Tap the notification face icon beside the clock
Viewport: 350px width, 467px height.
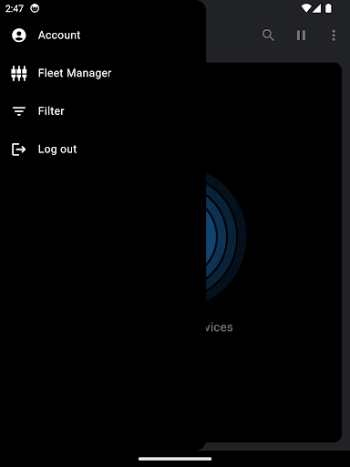(35, 8)
